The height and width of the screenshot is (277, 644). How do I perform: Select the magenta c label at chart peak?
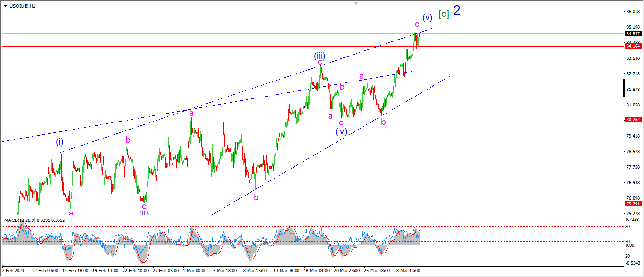(417, 24)
